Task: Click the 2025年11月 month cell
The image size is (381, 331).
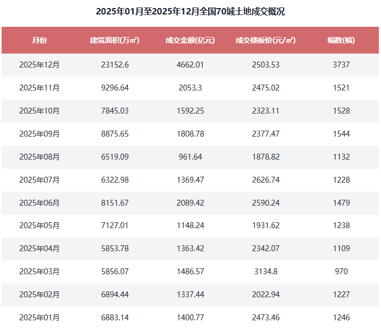Action: 39,88
